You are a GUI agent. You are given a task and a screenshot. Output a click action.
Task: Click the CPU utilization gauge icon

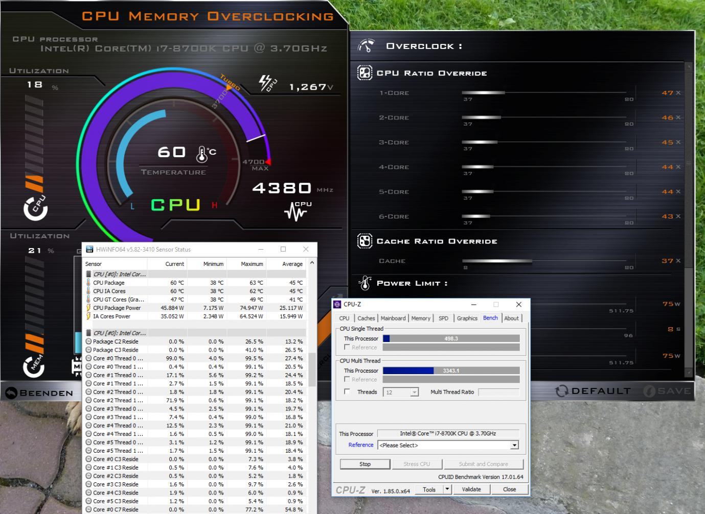pos(35,208)
